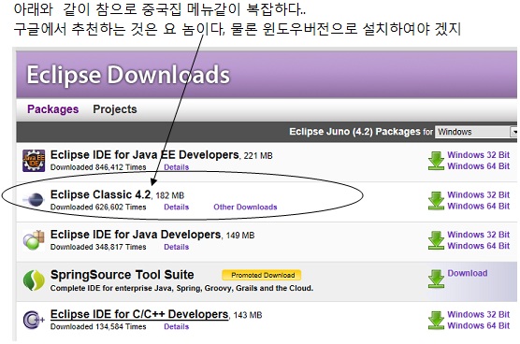Viewport: 520px width, 344px height.
Task: Click green download arrow for C/C++ Developers
Action: pos(436,320)
